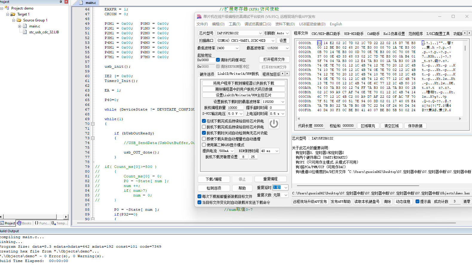Screen dimensions: 472x265
Task: Switch to the Books tab in Keil
Action: point(24,223)
